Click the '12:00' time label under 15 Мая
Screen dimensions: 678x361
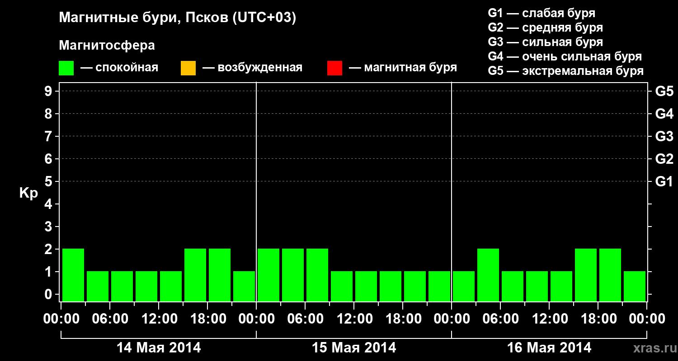pos(354,319)
